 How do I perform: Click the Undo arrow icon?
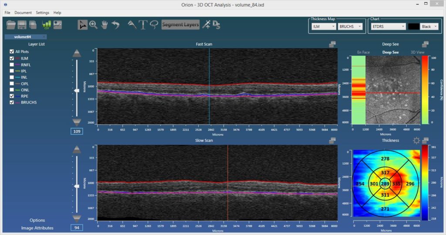[115, 25]
